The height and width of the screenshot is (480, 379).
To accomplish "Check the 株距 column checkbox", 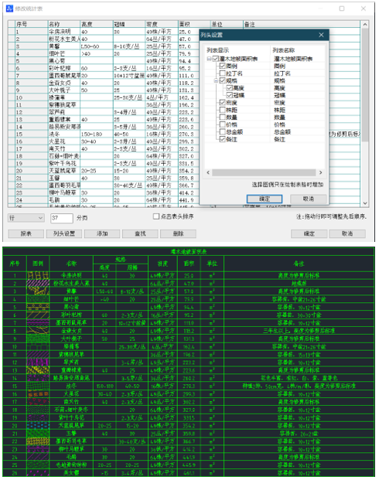I will point(223,110).
